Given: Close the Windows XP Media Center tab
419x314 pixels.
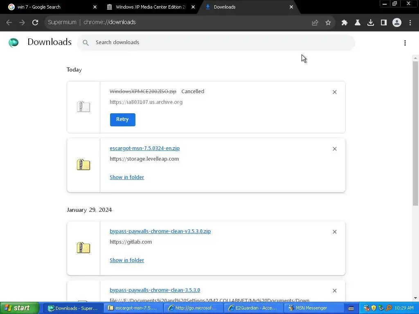Looking at the screenshot, I should pos(193,7).
